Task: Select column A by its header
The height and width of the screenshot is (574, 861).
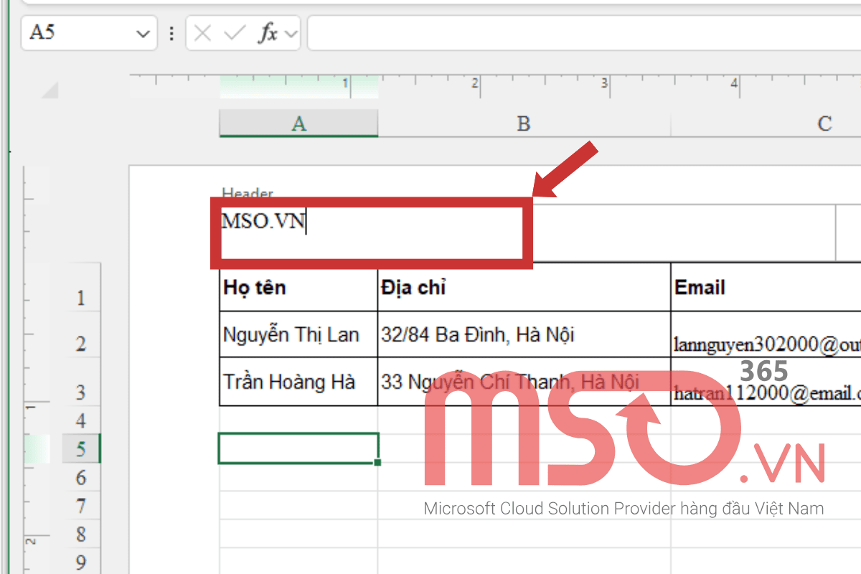Action: [x=298, y=123]
